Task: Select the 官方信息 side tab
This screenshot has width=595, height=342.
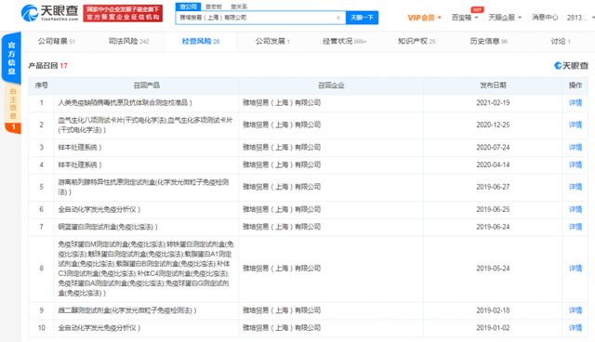Action: click(11, 58)
